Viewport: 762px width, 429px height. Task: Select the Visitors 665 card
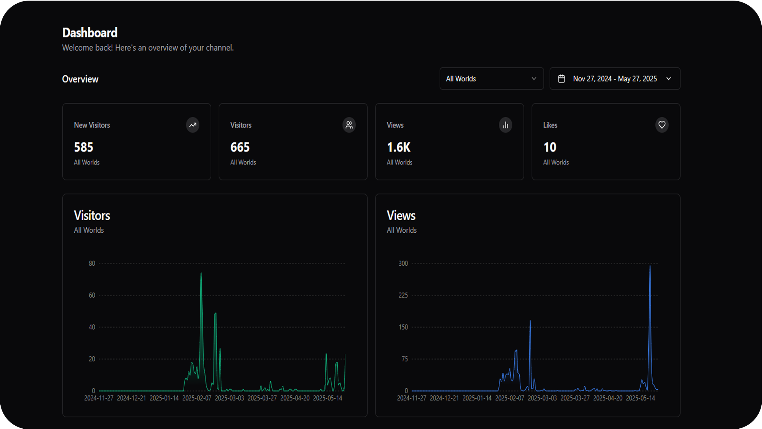pos(293,142)
